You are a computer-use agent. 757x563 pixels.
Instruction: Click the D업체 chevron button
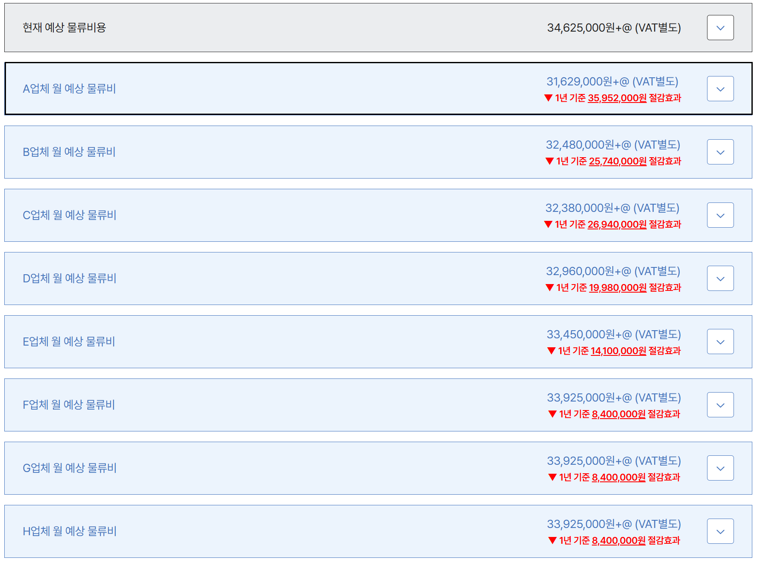720,279
